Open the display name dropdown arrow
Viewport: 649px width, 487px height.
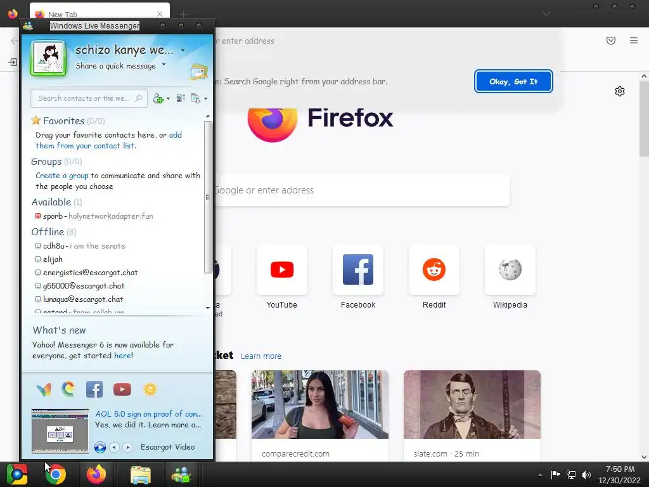(x=183, y=51)
